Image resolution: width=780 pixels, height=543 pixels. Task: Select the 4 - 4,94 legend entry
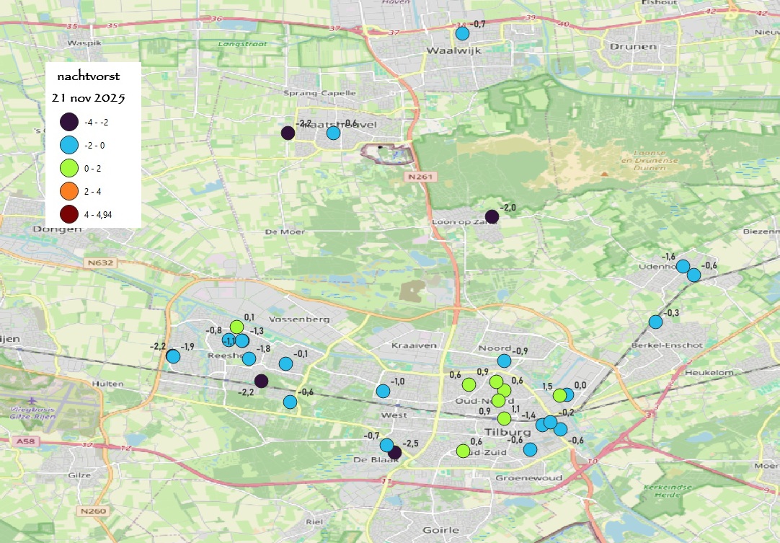click(67, 215)
